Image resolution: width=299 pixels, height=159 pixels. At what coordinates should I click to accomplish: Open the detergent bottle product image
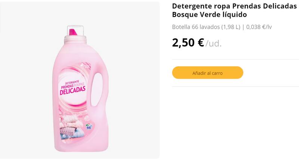pyautogui.click(x=80, y=90)
